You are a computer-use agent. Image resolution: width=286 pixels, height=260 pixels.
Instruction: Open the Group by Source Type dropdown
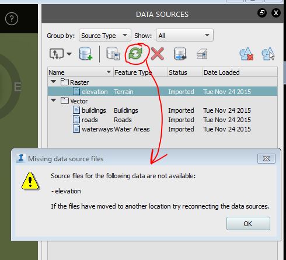(105, 35)
